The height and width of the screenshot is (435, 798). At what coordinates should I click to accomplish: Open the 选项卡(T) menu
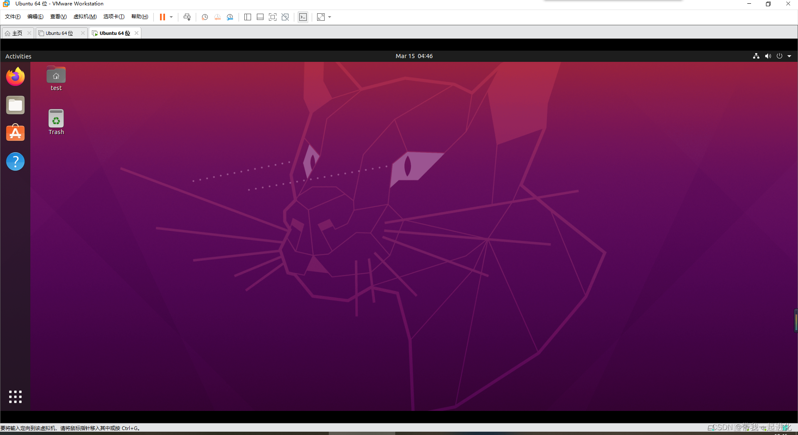(114, 17)
